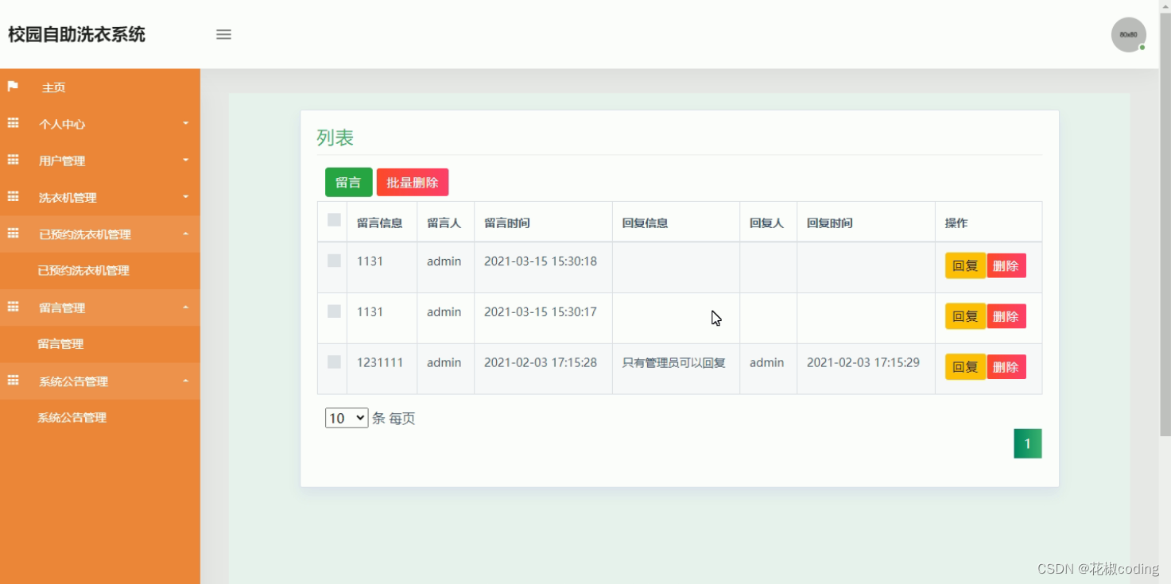The image size is (1171, 584).
Task: Tick the select-all checkbox in table header
Action: [x=334, y=220]
